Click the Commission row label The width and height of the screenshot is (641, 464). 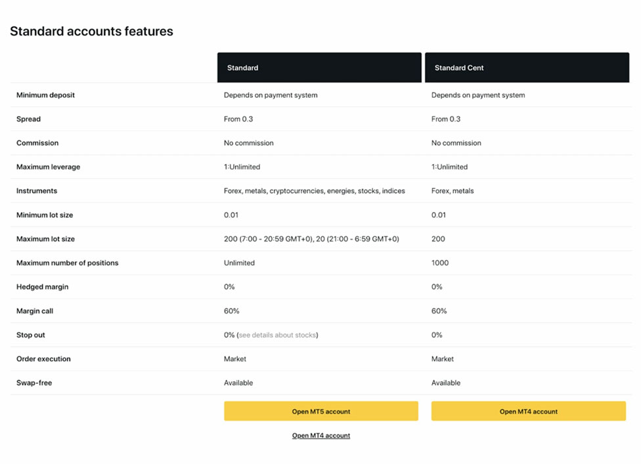point(37,143)
